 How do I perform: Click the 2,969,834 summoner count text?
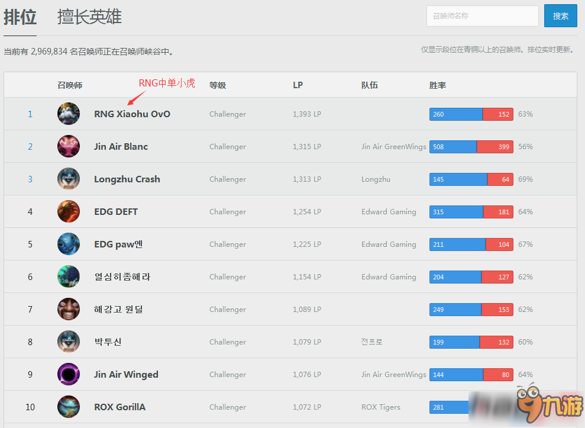49,51
